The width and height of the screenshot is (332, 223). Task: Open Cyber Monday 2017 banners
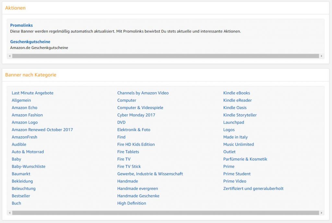pos(136,115)
